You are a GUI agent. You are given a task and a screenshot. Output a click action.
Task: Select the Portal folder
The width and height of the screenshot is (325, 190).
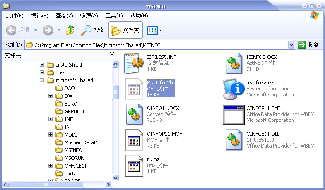click(67, 174)
